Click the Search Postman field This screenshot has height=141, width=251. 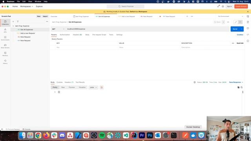(125, 6)
